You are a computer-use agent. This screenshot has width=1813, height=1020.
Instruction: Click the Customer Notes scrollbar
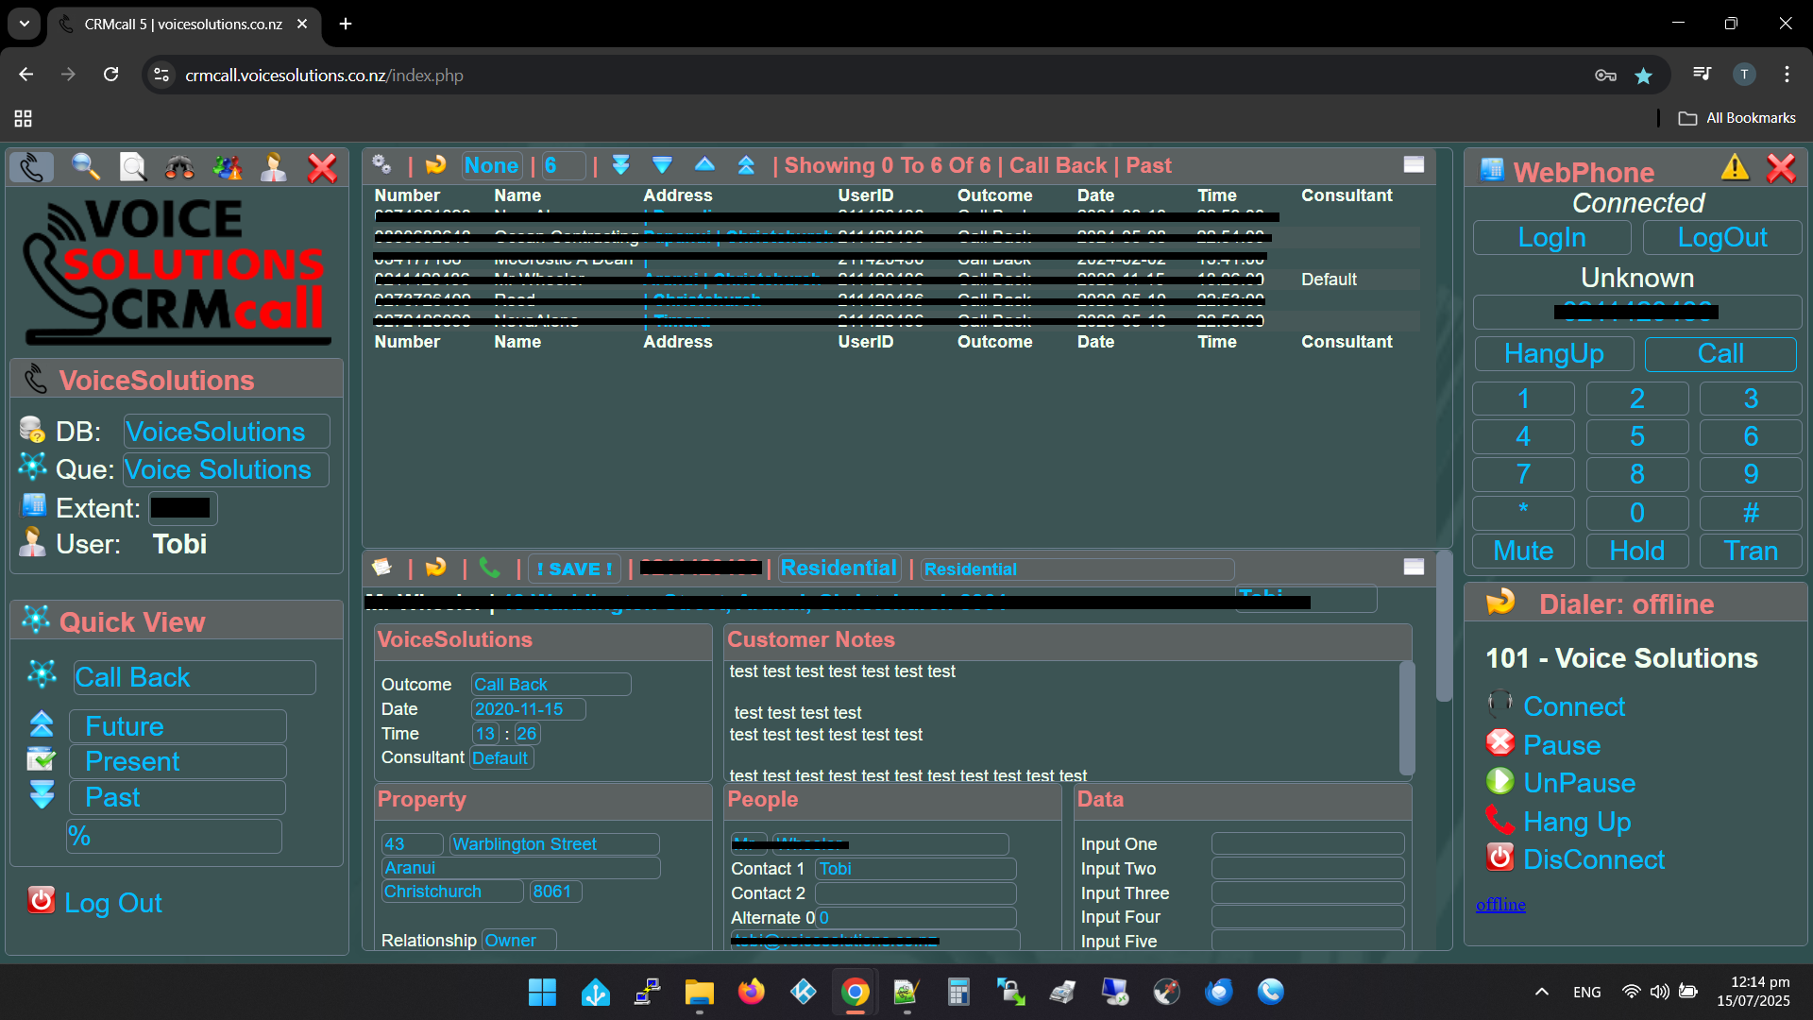click(x=1406, y=718)
